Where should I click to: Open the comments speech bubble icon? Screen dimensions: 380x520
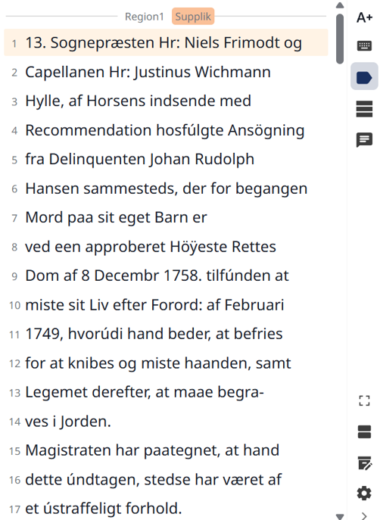pyautogui.click(x=364, y=140)
